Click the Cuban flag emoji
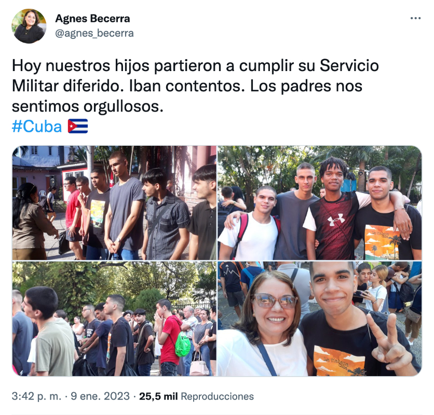Screen dimensions: 434x415 click(x=78, y=126)
